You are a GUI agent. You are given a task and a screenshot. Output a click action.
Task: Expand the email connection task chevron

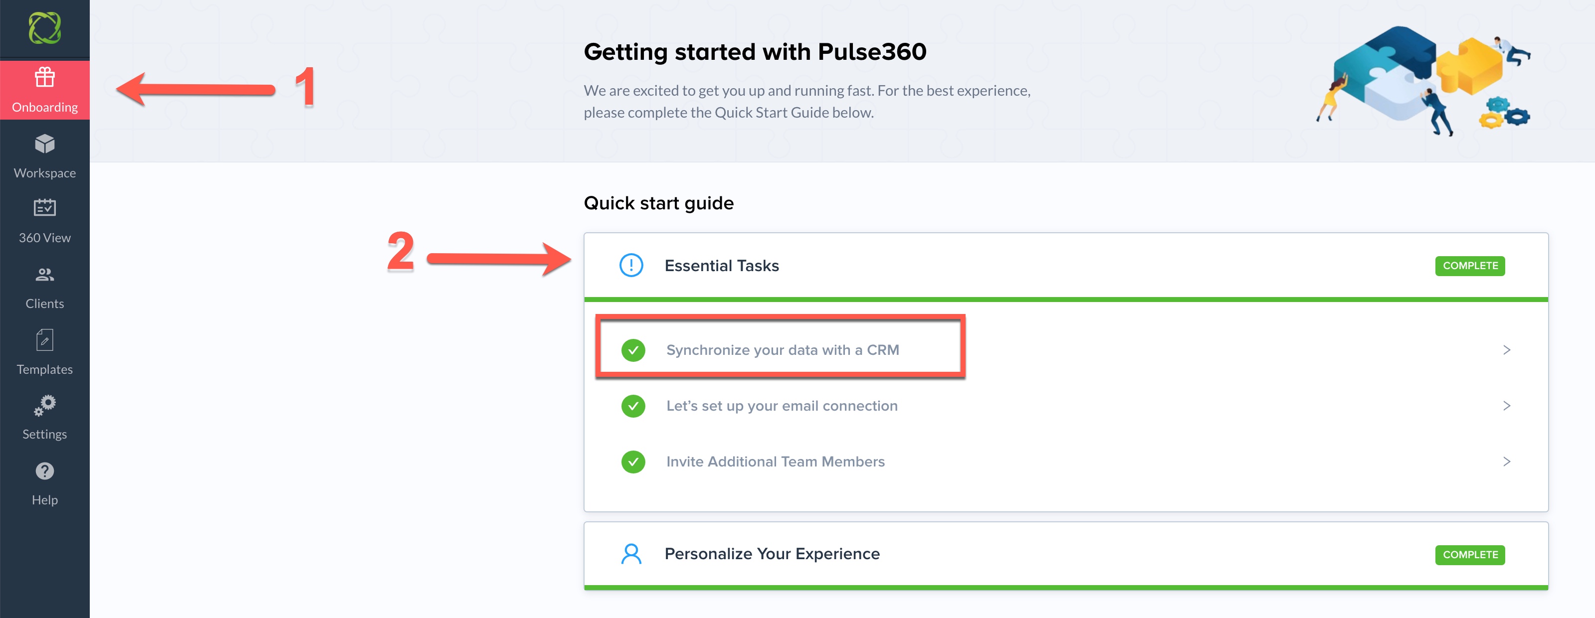point(1507,406)
